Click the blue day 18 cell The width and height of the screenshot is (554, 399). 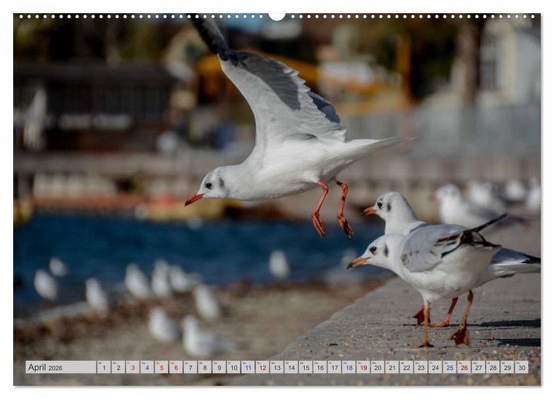[x=348, y=367]
